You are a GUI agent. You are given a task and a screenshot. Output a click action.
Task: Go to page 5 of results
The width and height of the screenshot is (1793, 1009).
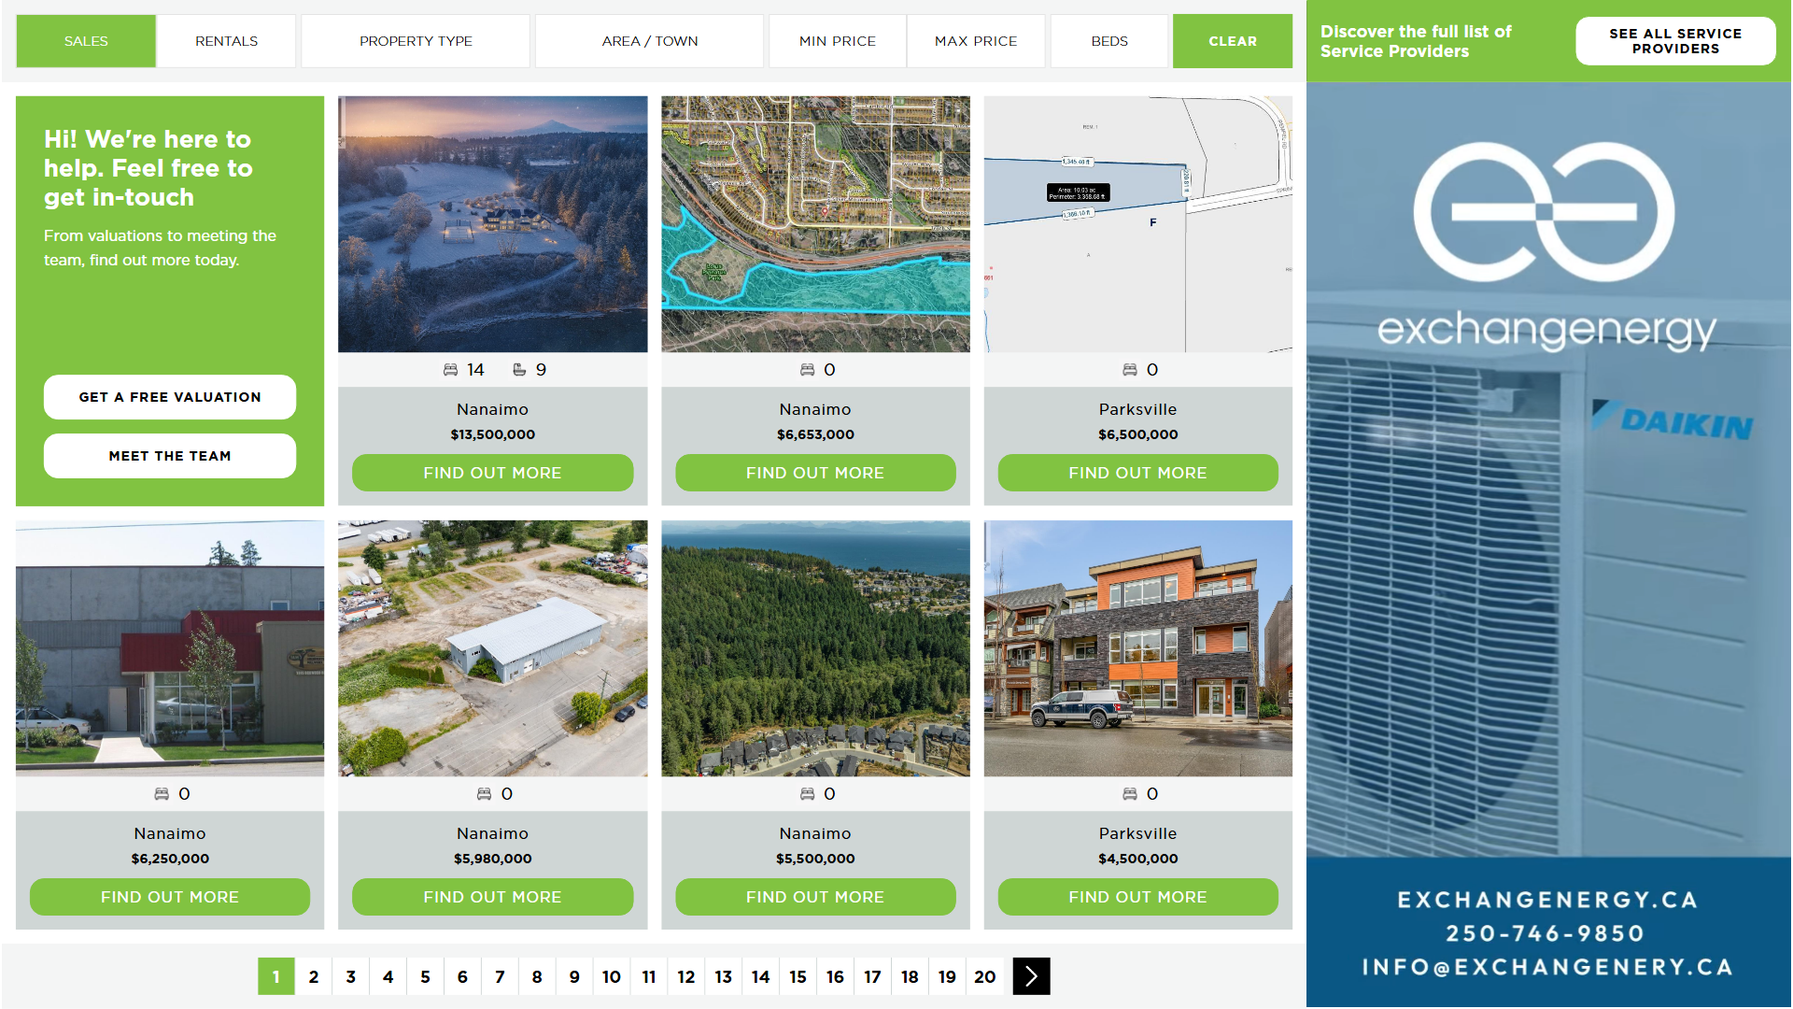(x=425, y=976)
